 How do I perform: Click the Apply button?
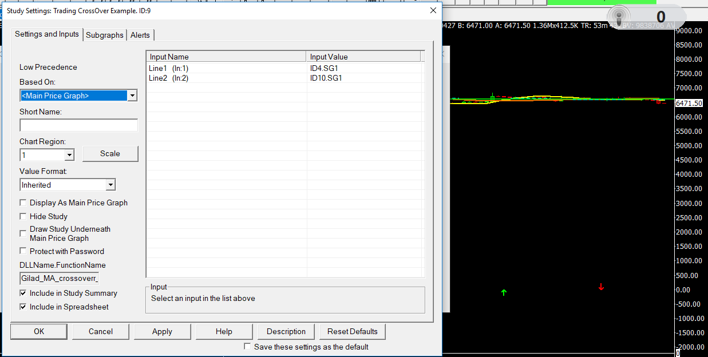pyautogui.click(x=162, y=331)
